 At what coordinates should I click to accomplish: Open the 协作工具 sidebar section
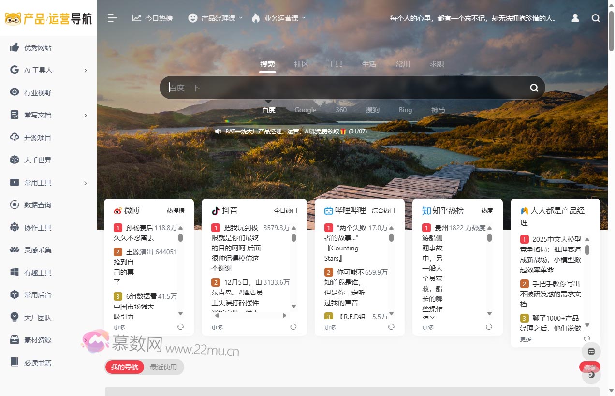coord(37,227)
